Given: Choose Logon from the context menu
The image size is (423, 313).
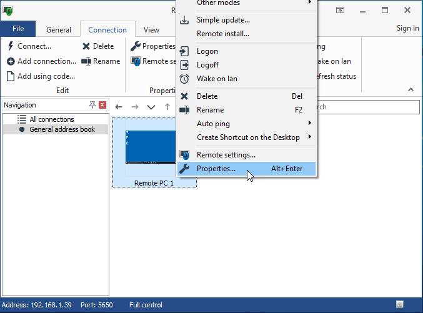Looking at the screenshot, I should (x=207, y=51).
